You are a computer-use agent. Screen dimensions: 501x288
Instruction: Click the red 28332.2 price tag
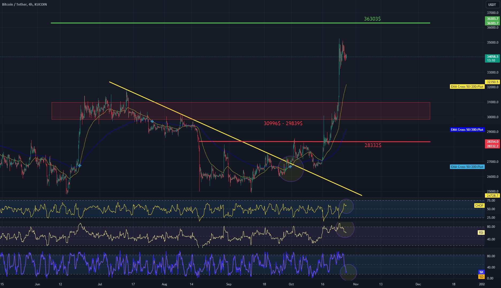[492, 146]
